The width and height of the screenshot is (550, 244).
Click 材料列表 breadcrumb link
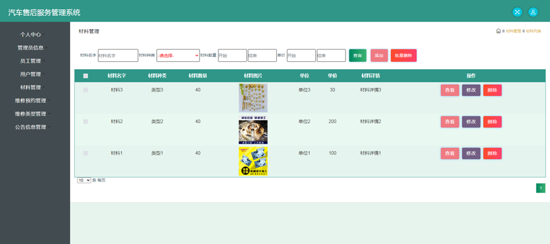point(533,31)
